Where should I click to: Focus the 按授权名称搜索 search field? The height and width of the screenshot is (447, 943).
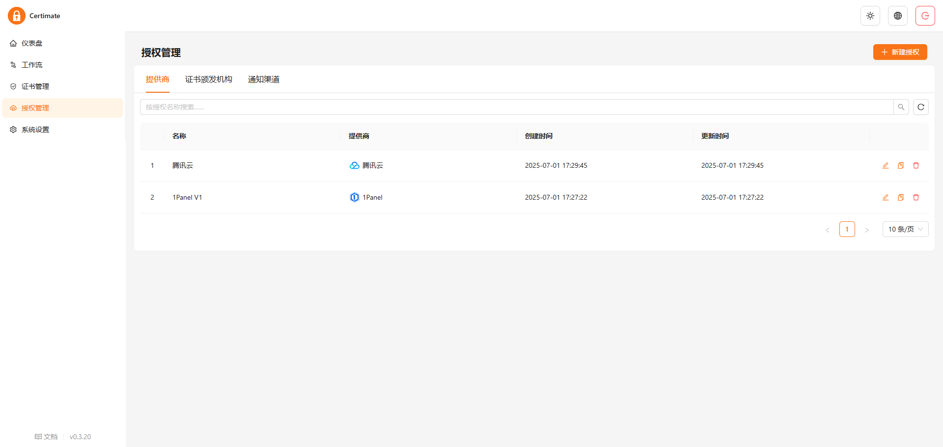[517, 107]
